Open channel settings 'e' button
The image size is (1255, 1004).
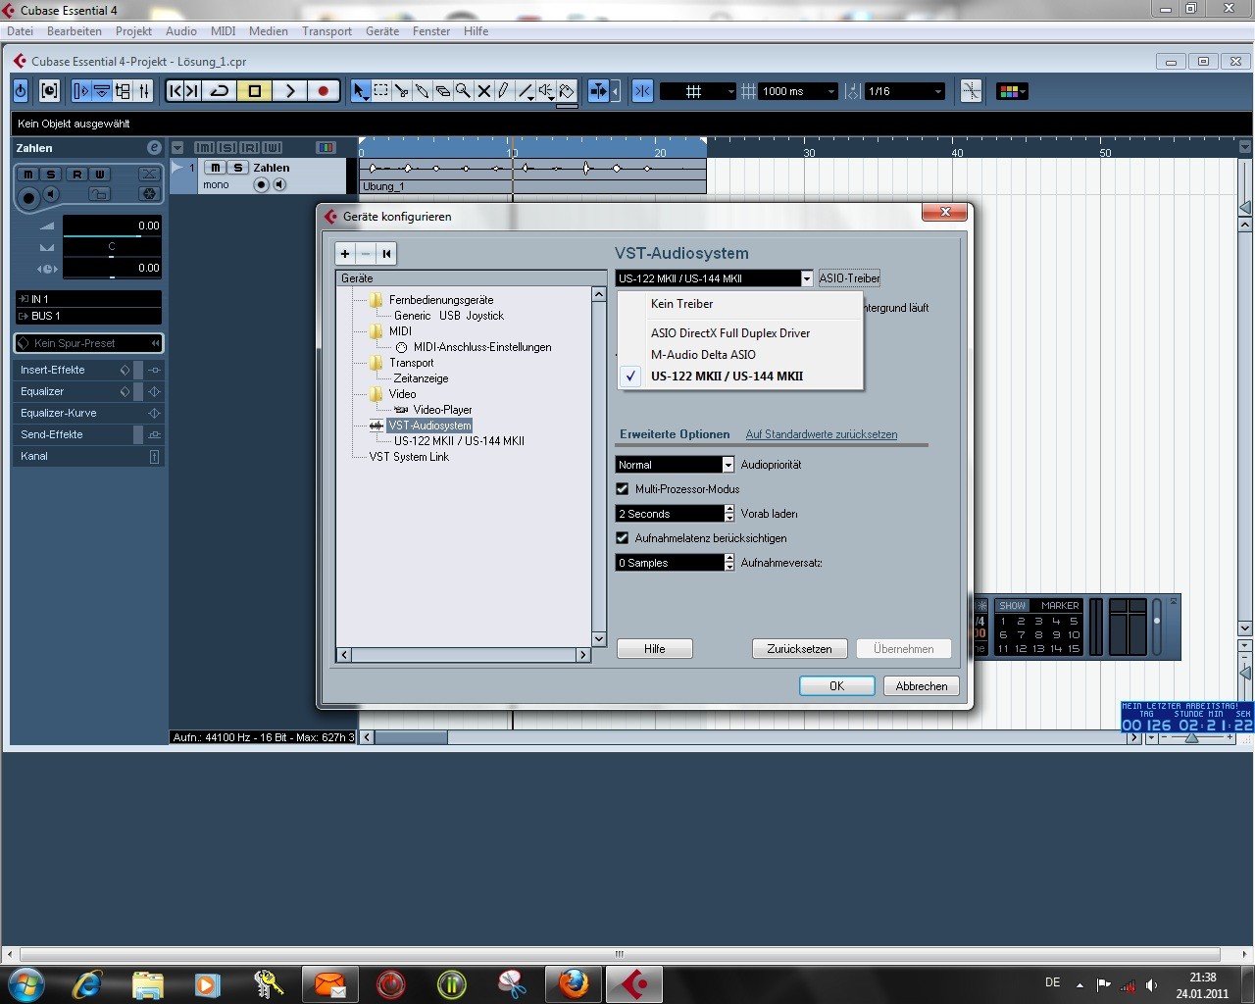coord(154,147)
